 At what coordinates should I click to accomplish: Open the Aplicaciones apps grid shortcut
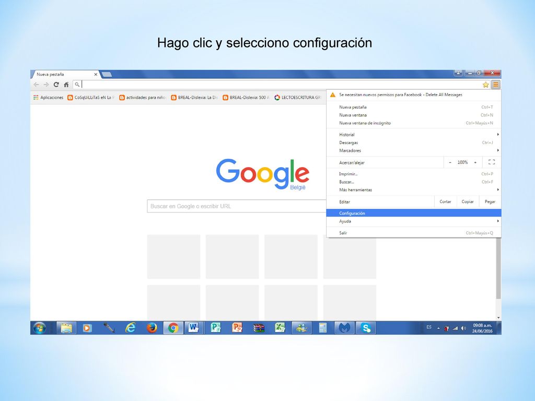coord(48,98)
